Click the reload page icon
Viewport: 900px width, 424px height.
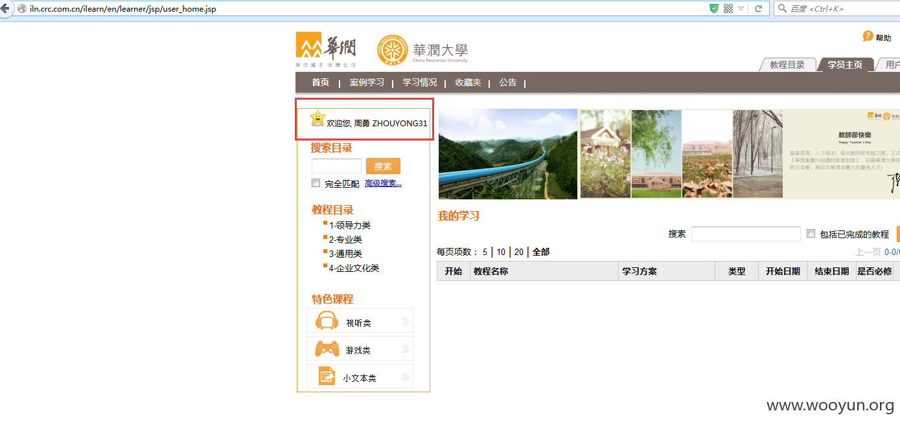pyautogui.click(x=758, y=8)
